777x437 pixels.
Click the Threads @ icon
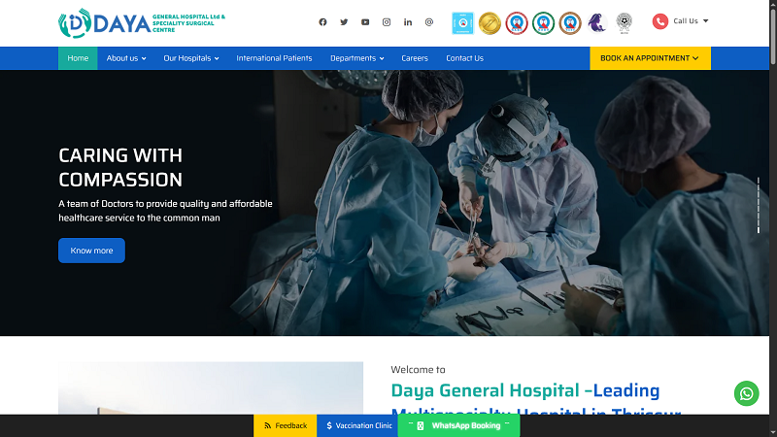(x=429, y=21)
